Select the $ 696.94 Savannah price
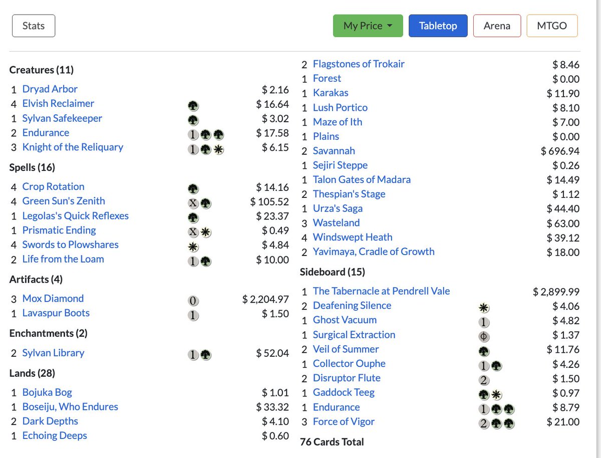601x458 pixels. [x=560, y=151]
